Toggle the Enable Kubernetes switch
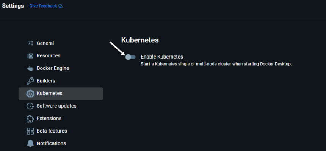Viewport: 326px width, 151px height. pos(130,57)
